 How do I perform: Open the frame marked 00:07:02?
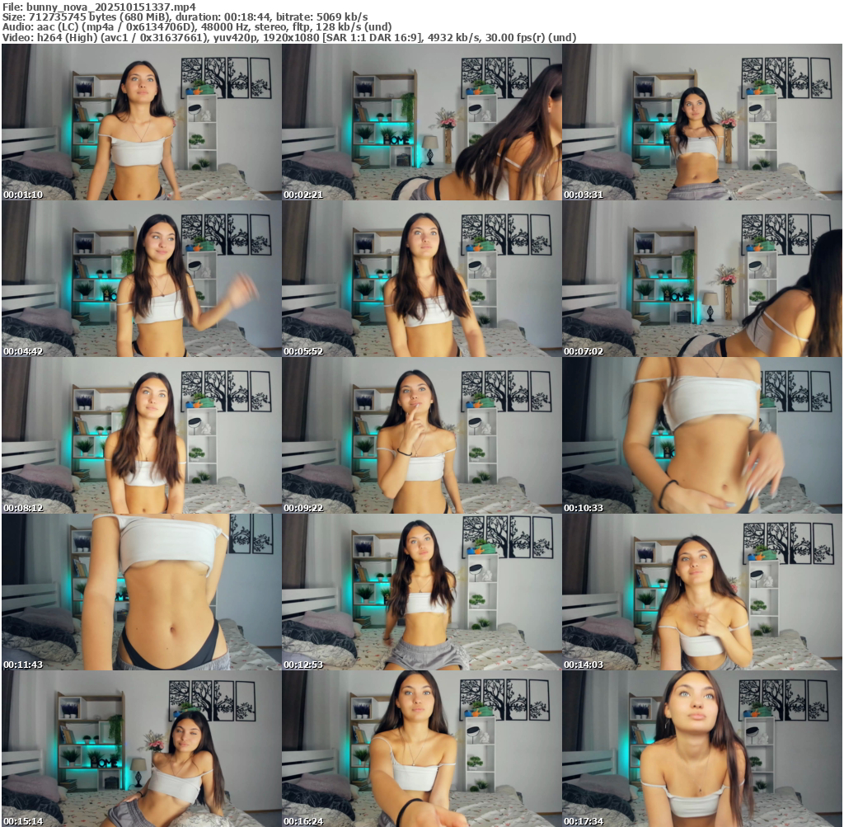[701, 279]
